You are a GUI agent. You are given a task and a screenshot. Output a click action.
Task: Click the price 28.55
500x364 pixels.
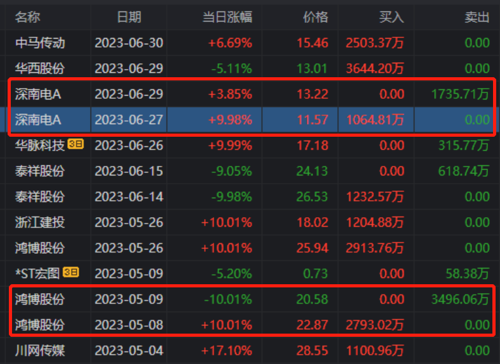point(312,351)
